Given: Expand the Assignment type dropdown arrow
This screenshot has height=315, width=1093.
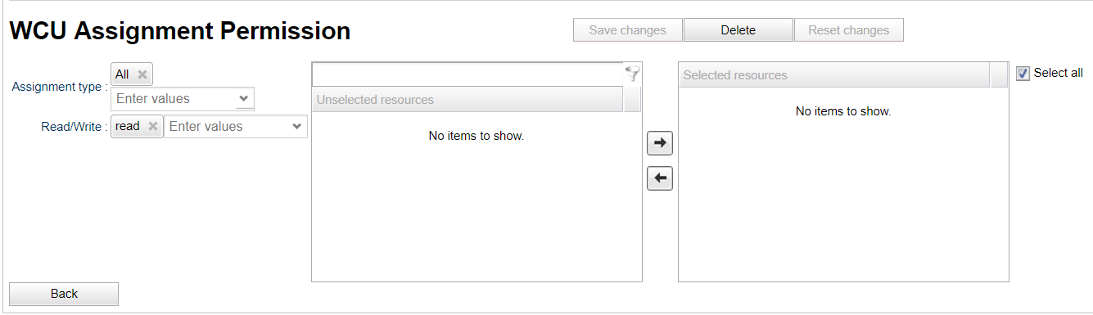Looking at the screenshot, I should 243,99.
